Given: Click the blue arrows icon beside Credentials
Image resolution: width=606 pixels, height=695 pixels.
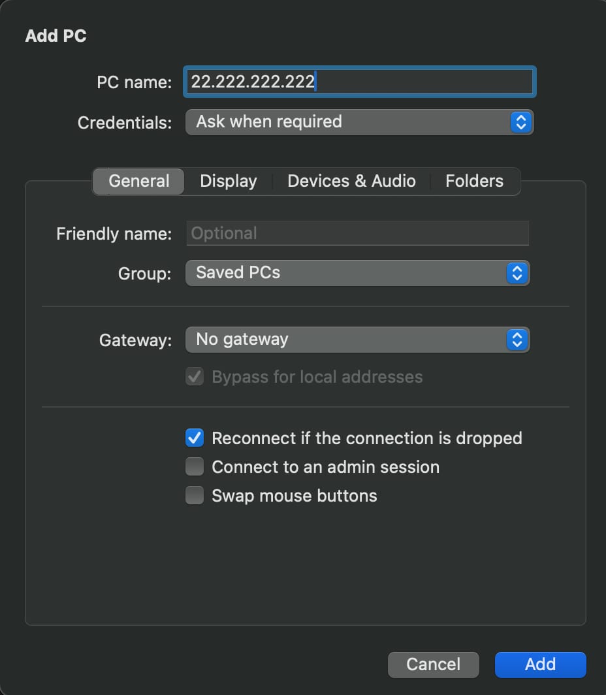Looking at the screenshot, I should pyautogui.click(x=520, y=122).
